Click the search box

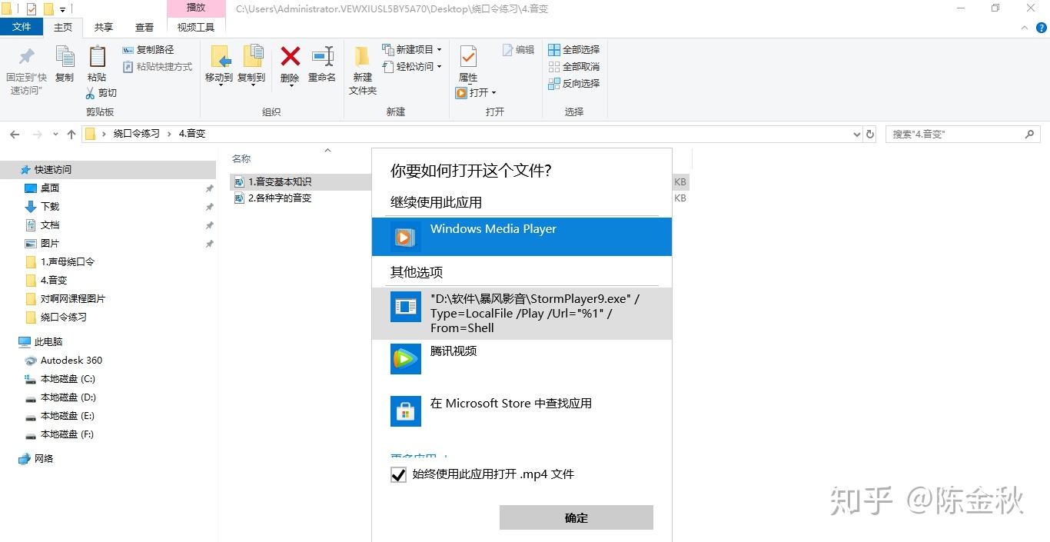(963, 135)
